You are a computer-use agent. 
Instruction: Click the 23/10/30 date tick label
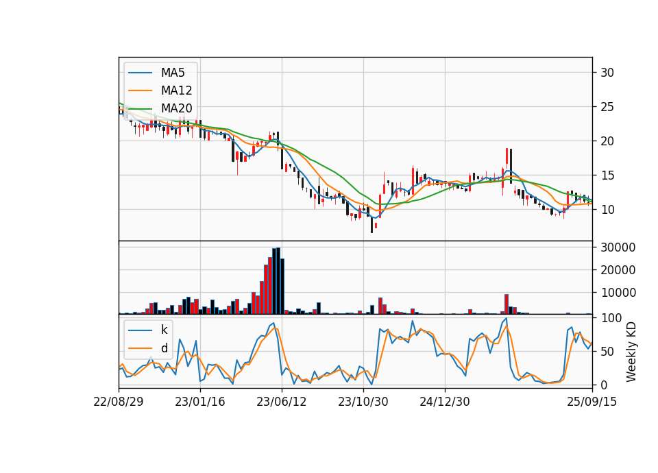(363, 402)
